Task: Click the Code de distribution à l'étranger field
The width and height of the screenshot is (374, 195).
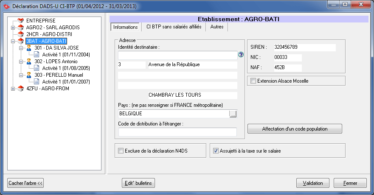Action: click(177, 132)
